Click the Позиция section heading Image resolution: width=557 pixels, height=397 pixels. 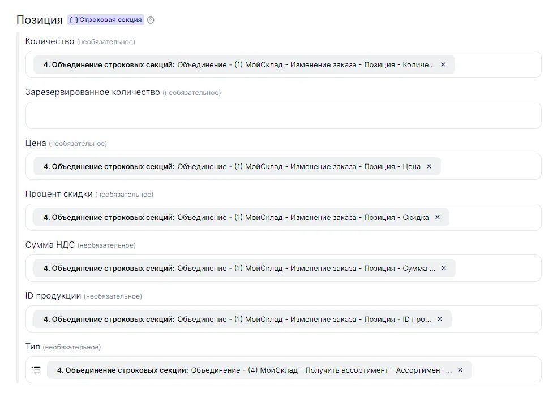tap(40, 20)
